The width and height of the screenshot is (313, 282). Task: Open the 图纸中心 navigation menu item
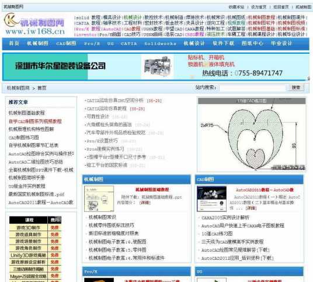[252, 43]
